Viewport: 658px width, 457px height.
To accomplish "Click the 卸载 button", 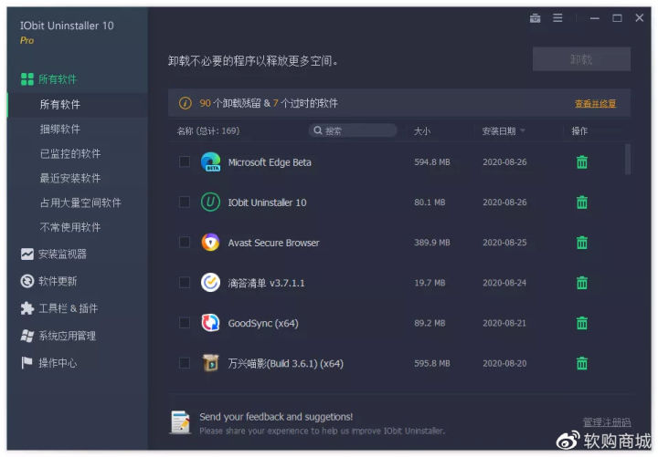I will pos(581,59).
